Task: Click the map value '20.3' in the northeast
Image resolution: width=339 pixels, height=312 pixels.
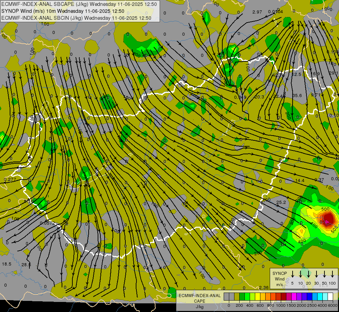Action: 259,97
